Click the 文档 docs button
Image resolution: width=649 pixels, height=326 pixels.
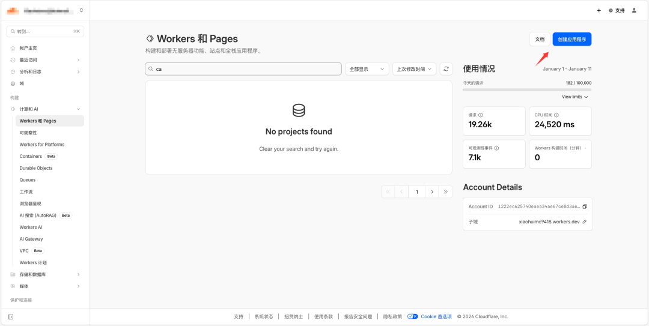(x=540, y=39)
